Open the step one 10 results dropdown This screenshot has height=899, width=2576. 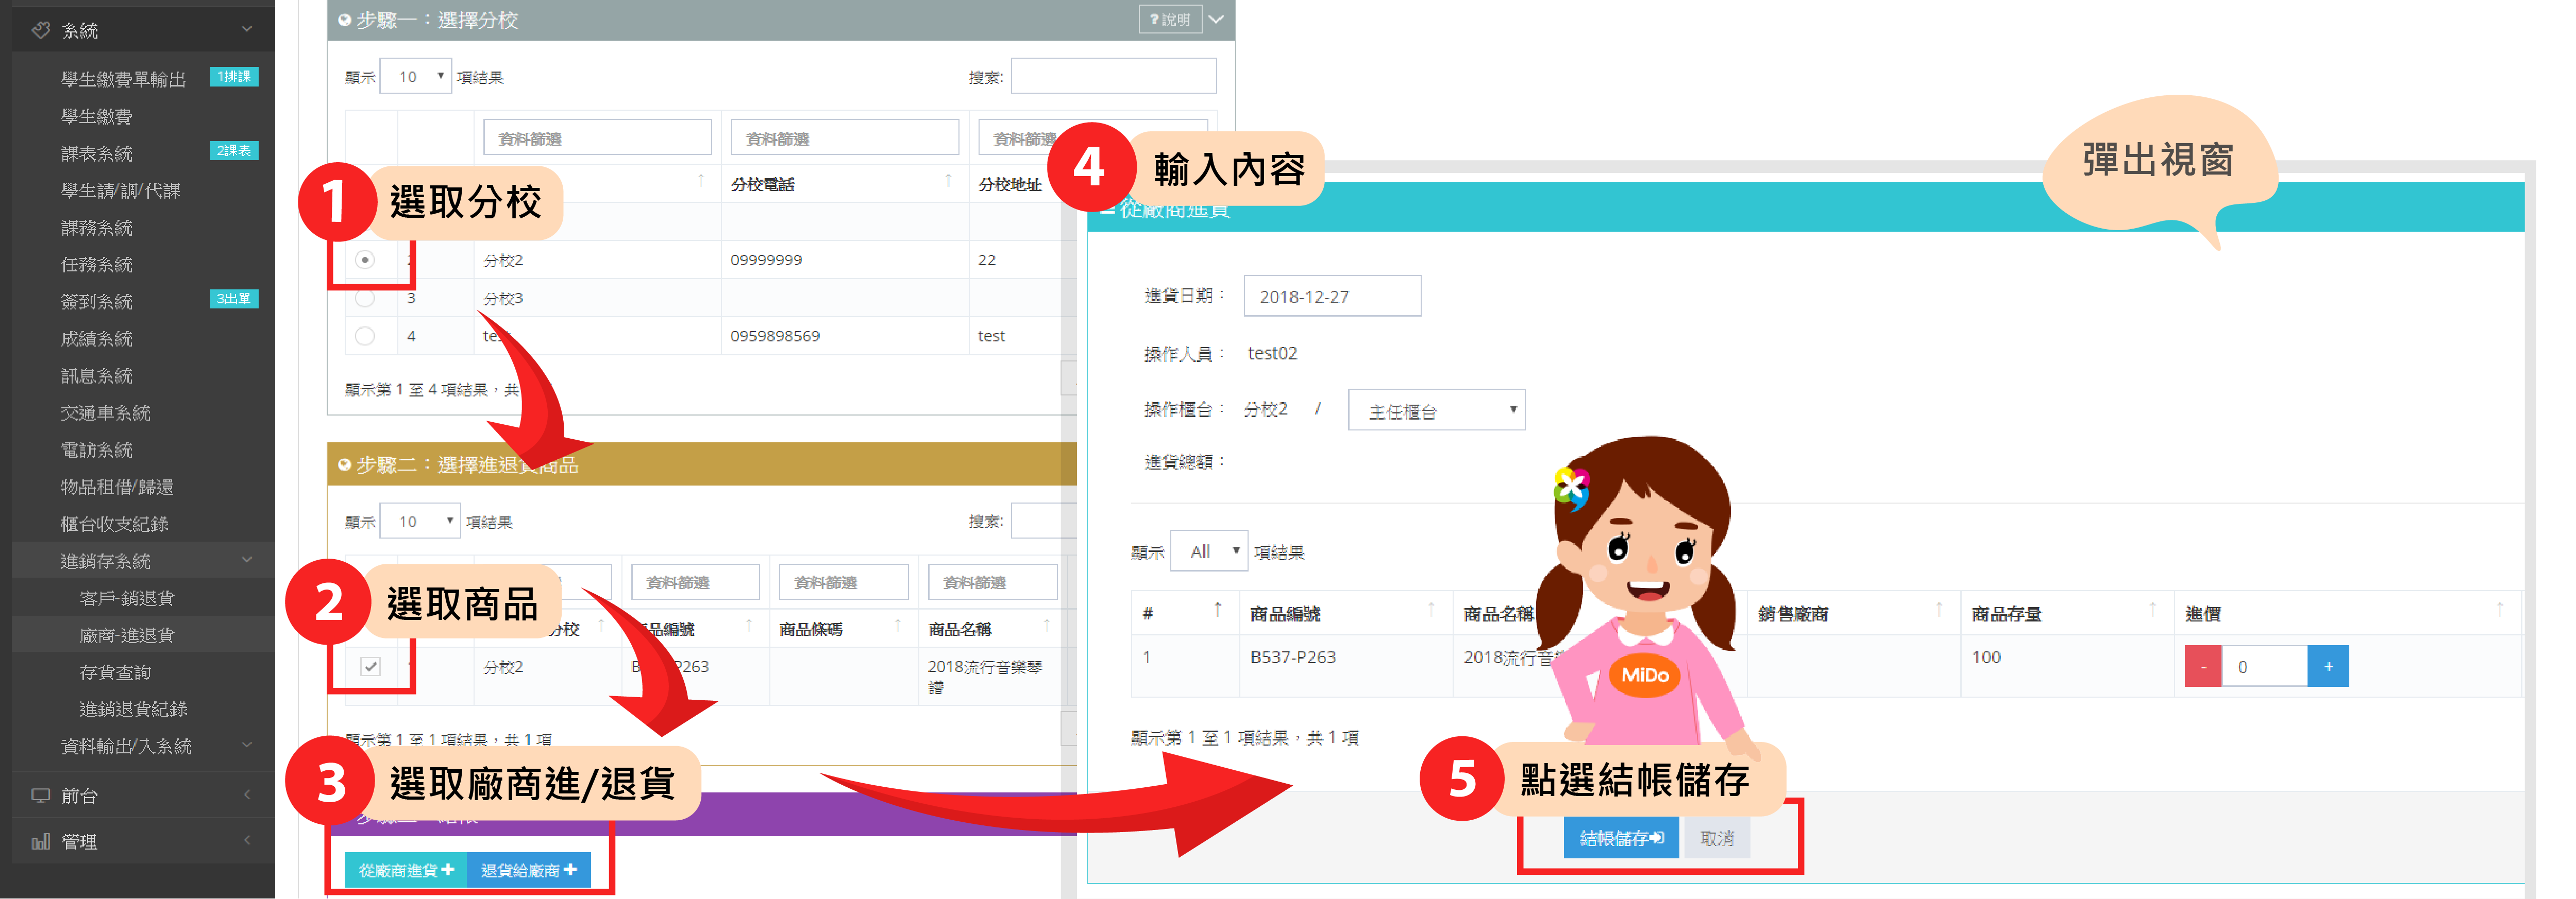416,77
